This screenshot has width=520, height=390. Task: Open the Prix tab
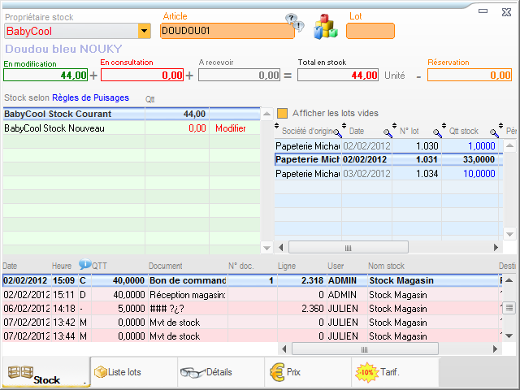coord(290,372)
